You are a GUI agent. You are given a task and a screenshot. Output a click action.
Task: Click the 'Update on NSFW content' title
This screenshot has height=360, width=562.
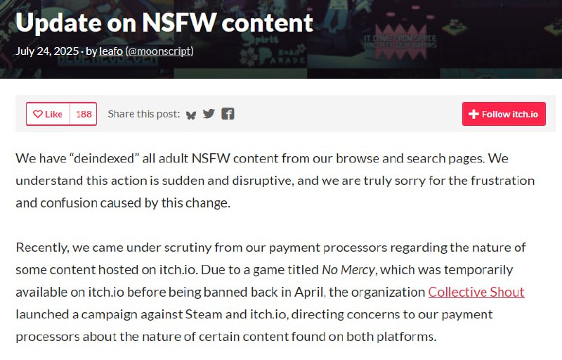tap(164, 22)
